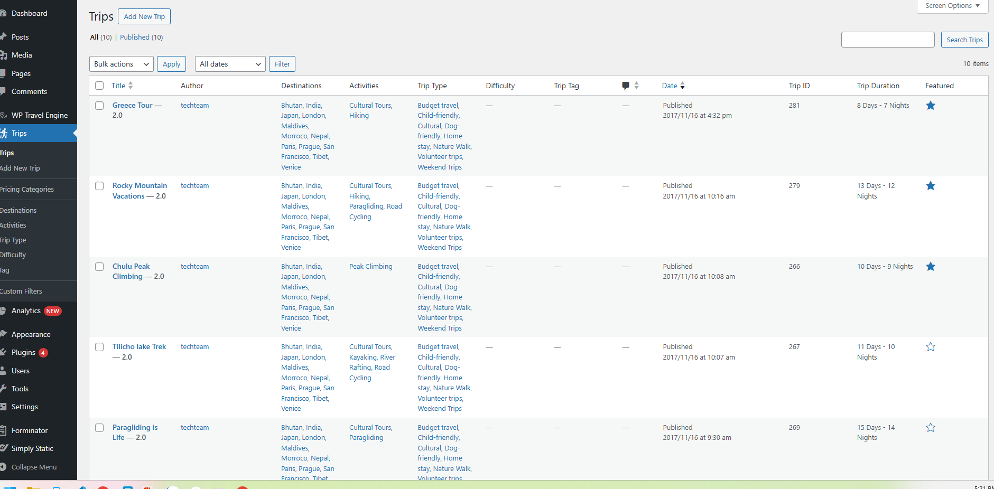Check the Tilicho lake Trek checkbox
The width and height of the screenshot is (994, 489).
(99, 347)
